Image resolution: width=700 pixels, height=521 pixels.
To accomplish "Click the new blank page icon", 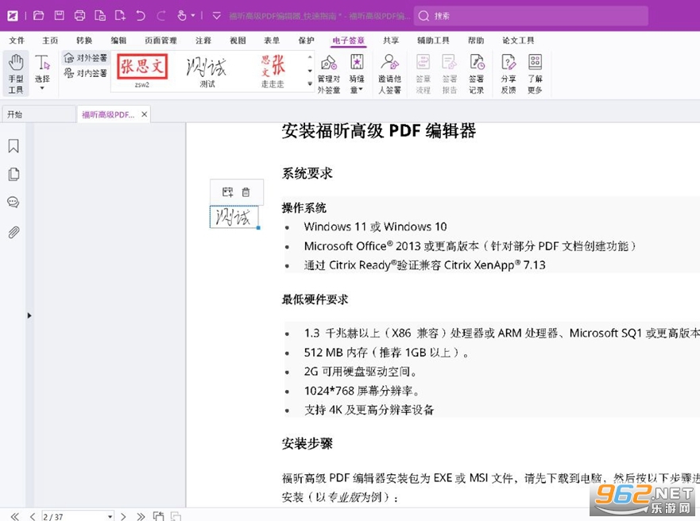I will click(120, 16).
